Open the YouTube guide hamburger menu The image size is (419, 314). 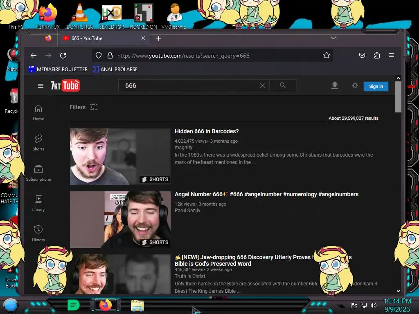pos(41,86)
